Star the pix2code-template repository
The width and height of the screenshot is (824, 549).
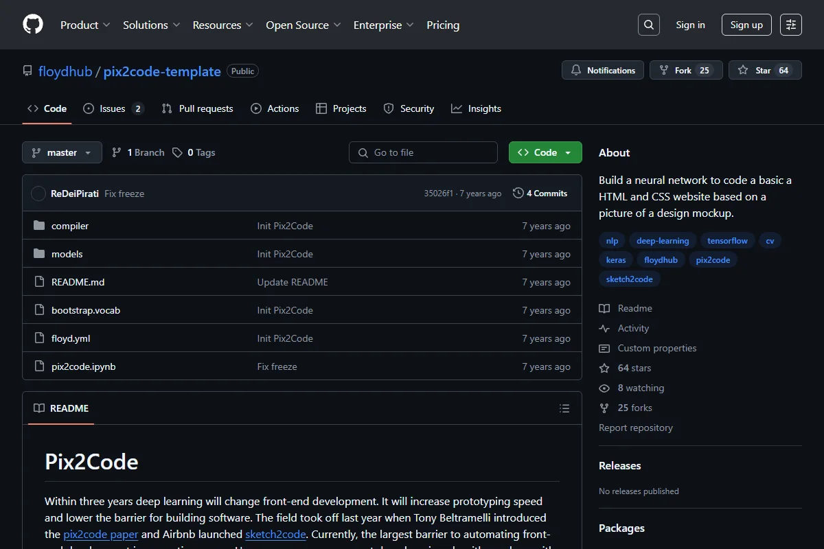pos(765,70)
